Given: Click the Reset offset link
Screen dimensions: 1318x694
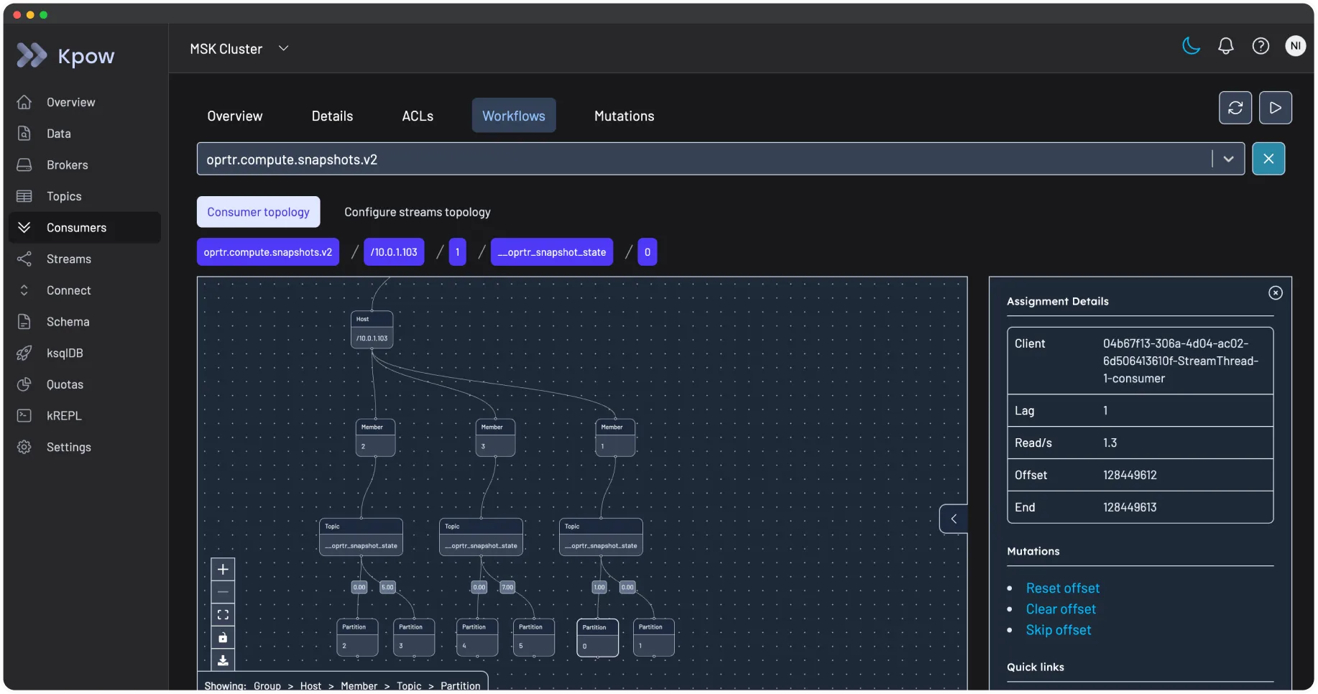Looking at the screenshot, I should 1063,588.
